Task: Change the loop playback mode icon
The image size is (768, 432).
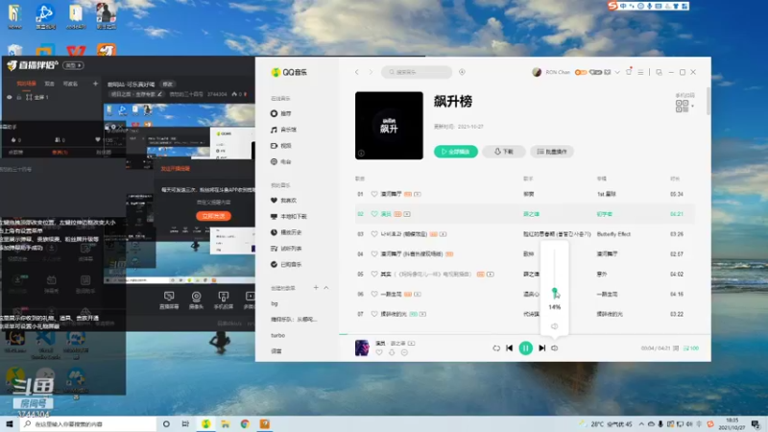Action: click(x=496, y=348)
